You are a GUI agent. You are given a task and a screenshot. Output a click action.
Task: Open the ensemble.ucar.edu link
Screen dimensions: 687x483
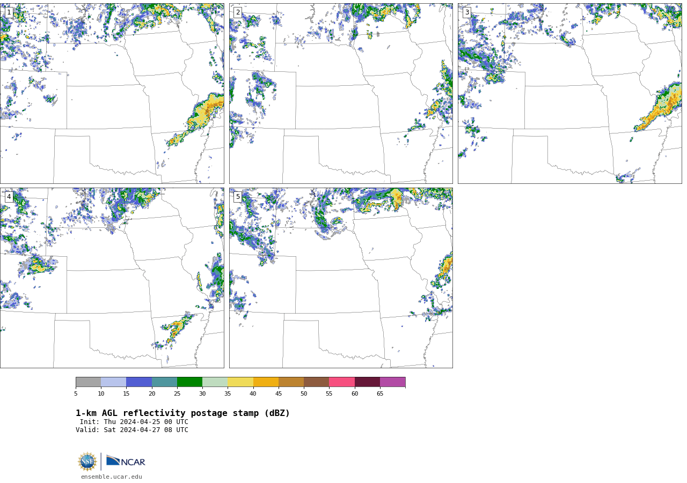(112, 477)
